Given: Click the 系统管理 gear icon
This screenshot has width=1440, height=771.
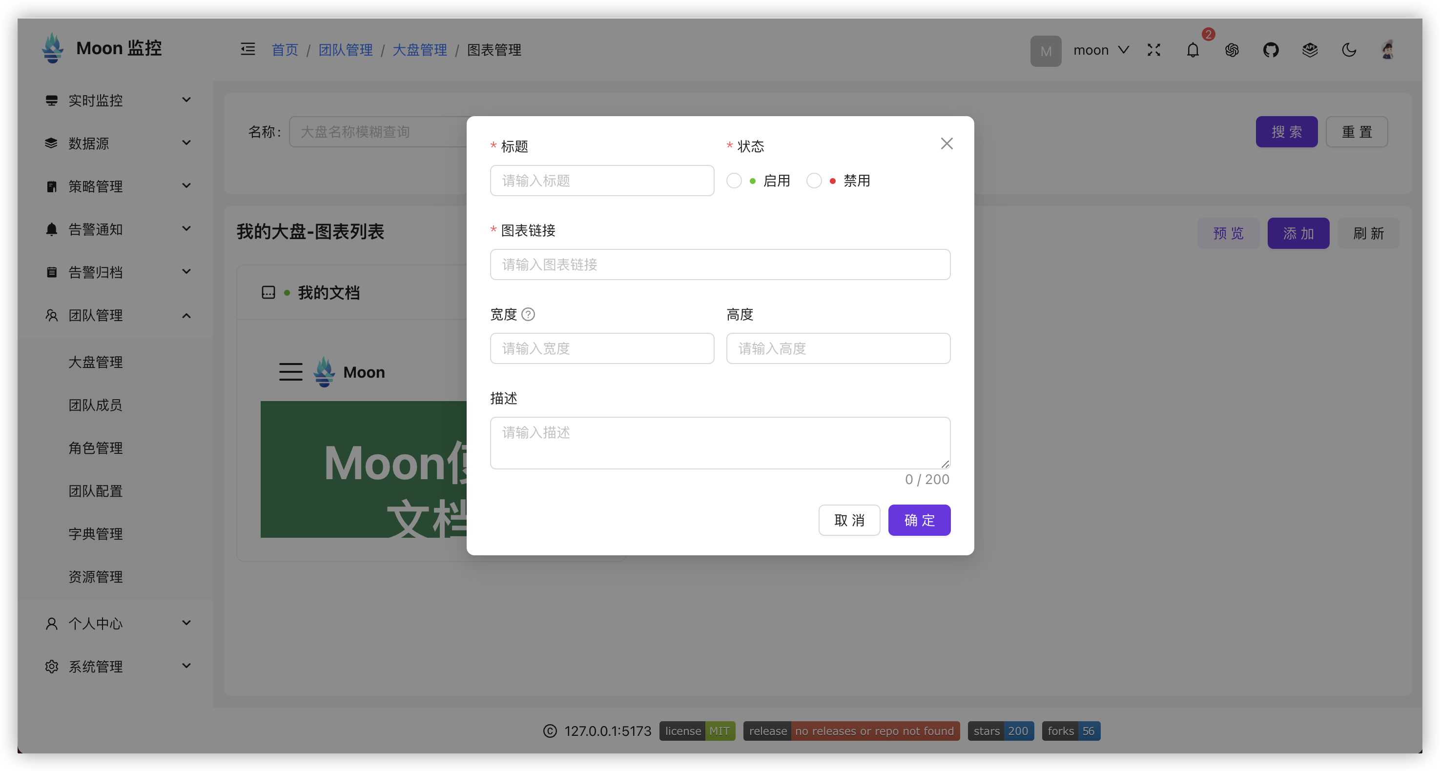Looking at the screenshot, I should coord(51,667).
